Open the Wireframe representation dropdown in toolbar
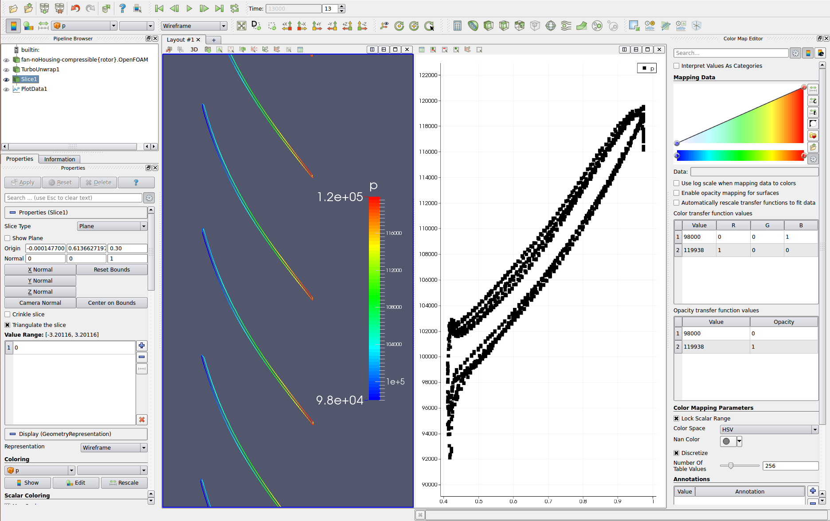The image size is (830, 521). (194, 26)
